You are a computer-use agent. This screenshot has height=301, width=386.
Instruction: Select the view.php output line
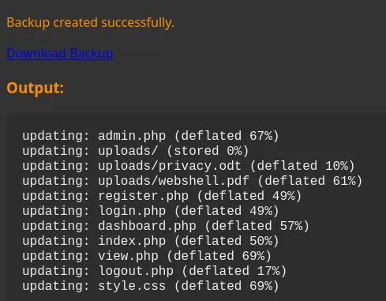click(147, 256)
